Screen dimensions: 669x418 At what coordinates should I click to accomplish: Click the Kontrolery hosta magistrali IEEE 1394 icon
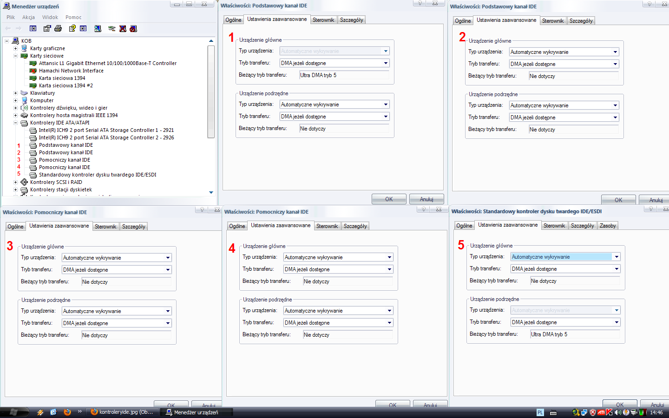[x=24, y=115]
